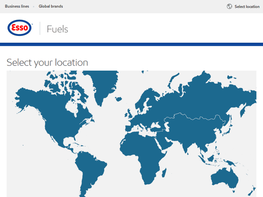Click the Fuels site title

click(x=58, y=29)
